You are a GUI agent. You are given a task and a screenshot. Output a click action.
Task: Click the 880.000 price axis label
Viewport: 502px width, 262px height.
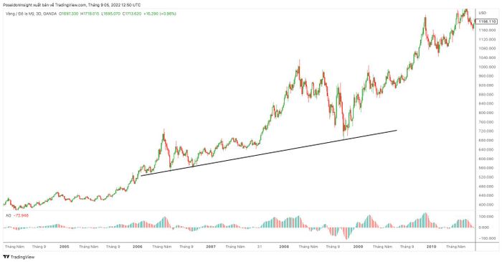[487, 95]
